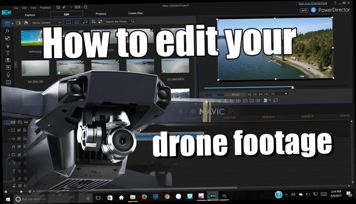
Task: Click the storyboard view icon
Action: pos(13,122)
